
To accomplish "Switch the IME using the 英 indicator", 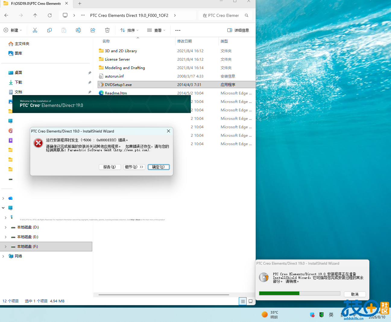I will [331, 315].
